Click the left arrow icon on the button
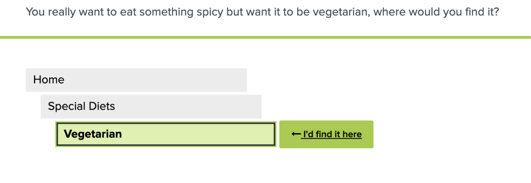The width and height of the screenshot is (531, 183). click(x=296, y=134)
